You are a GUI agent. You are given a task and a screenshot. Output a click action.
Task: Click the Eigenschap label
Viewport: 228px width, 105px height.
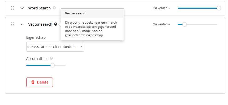(x=36, y=37)
